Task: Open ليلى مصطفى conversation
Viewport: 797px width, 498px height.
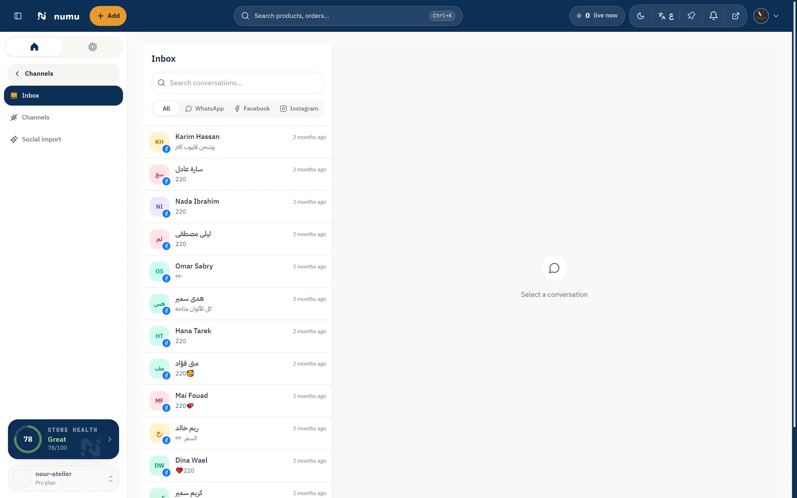Action: tap(238, 239)
